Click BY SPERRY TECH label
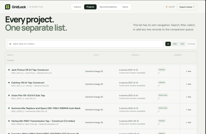Screen dimensions: 206x134 [36, 7]
